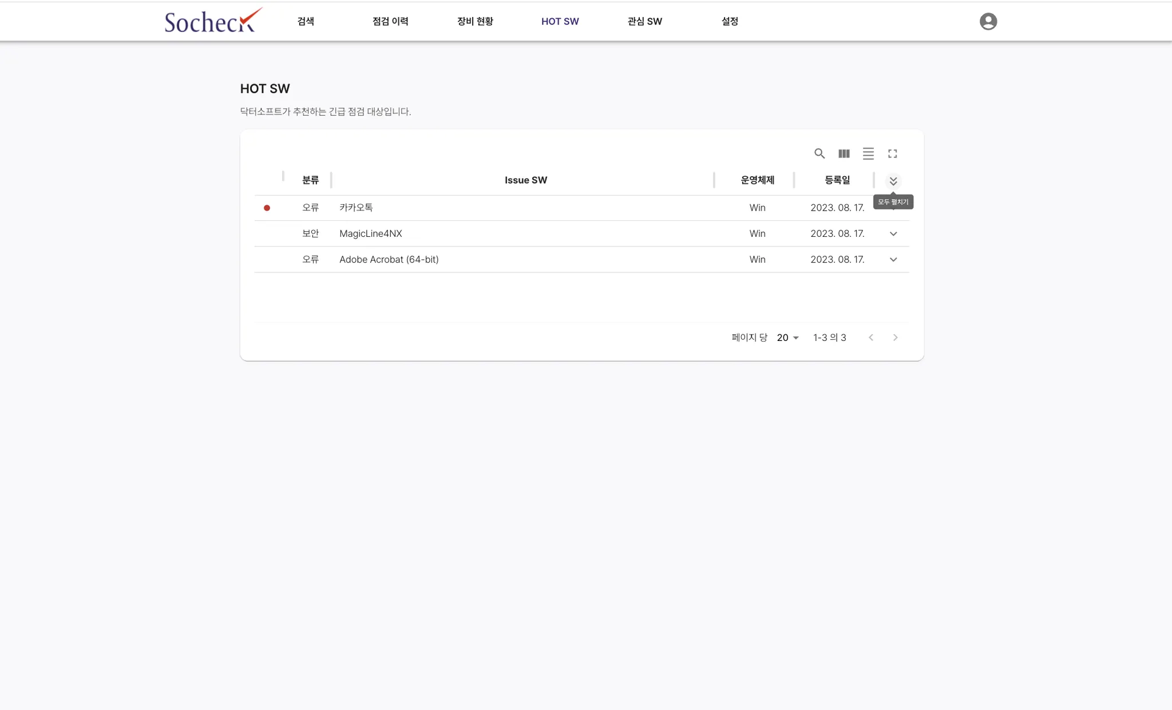Image resolution: width=1172 pixels, height=710 pixels.
Task: Open the table search icon
Action: 819,153
